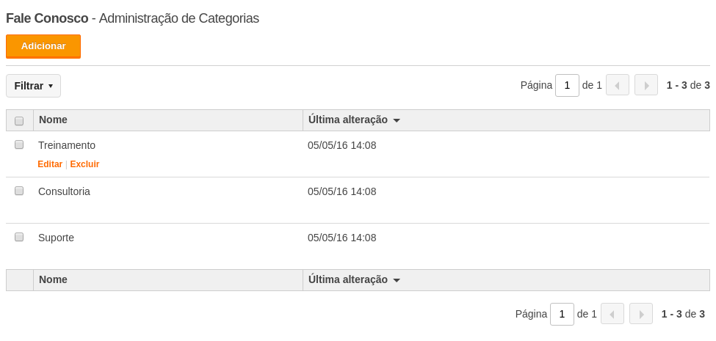Click Excluir link under Treinamento
716x341 pixels.
tap(84, 164)
